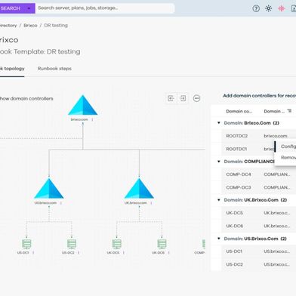Click the truncated 'Domain ...' column header
This screenshot has width=296, height=296.
tap(274, 111)
